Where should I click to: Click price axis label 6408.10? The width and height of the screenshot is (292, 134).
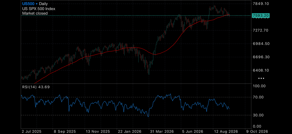pyautogui.click(x=261, y=71)
